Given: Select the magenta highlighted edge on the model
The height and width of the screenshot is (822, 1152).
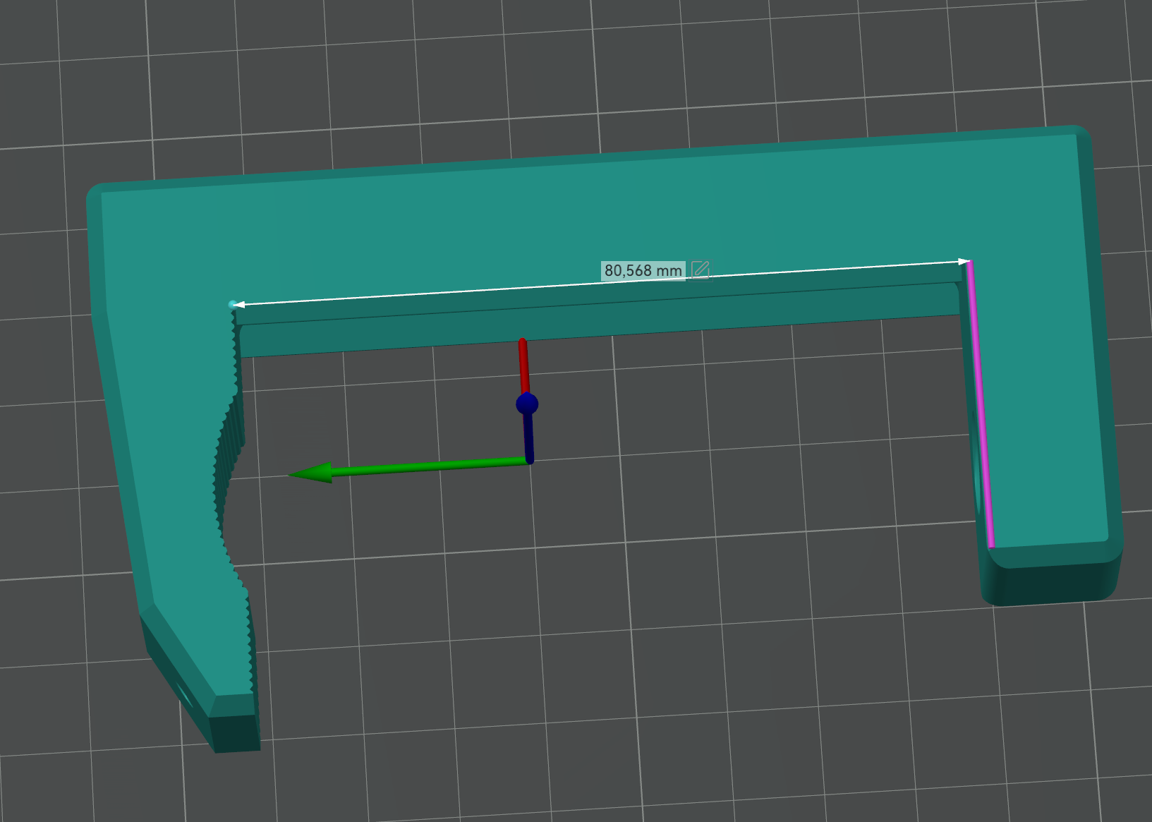Looking at the screenshot, I should [981, 404].
